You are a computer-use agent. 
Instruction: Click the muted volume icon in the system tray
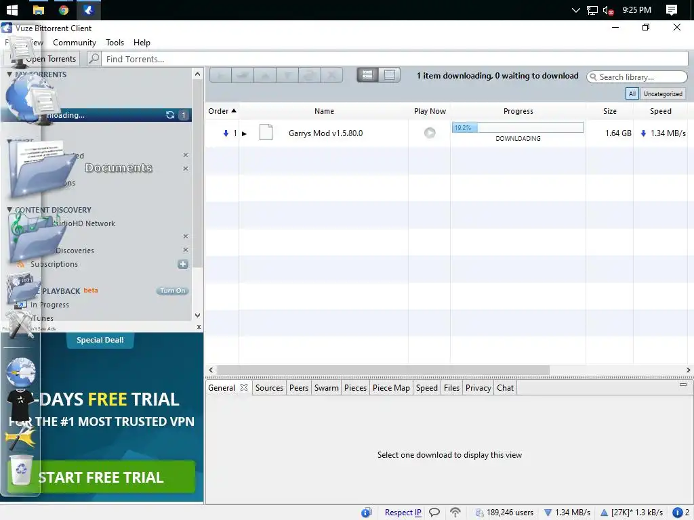pyautogui.click(x=608, y=10)
